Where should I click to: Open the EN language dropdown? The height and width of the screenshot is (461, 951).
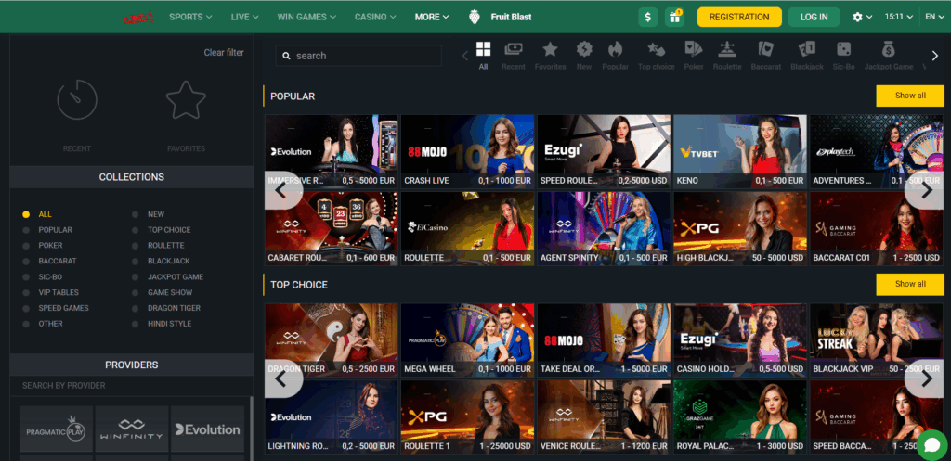933,17
